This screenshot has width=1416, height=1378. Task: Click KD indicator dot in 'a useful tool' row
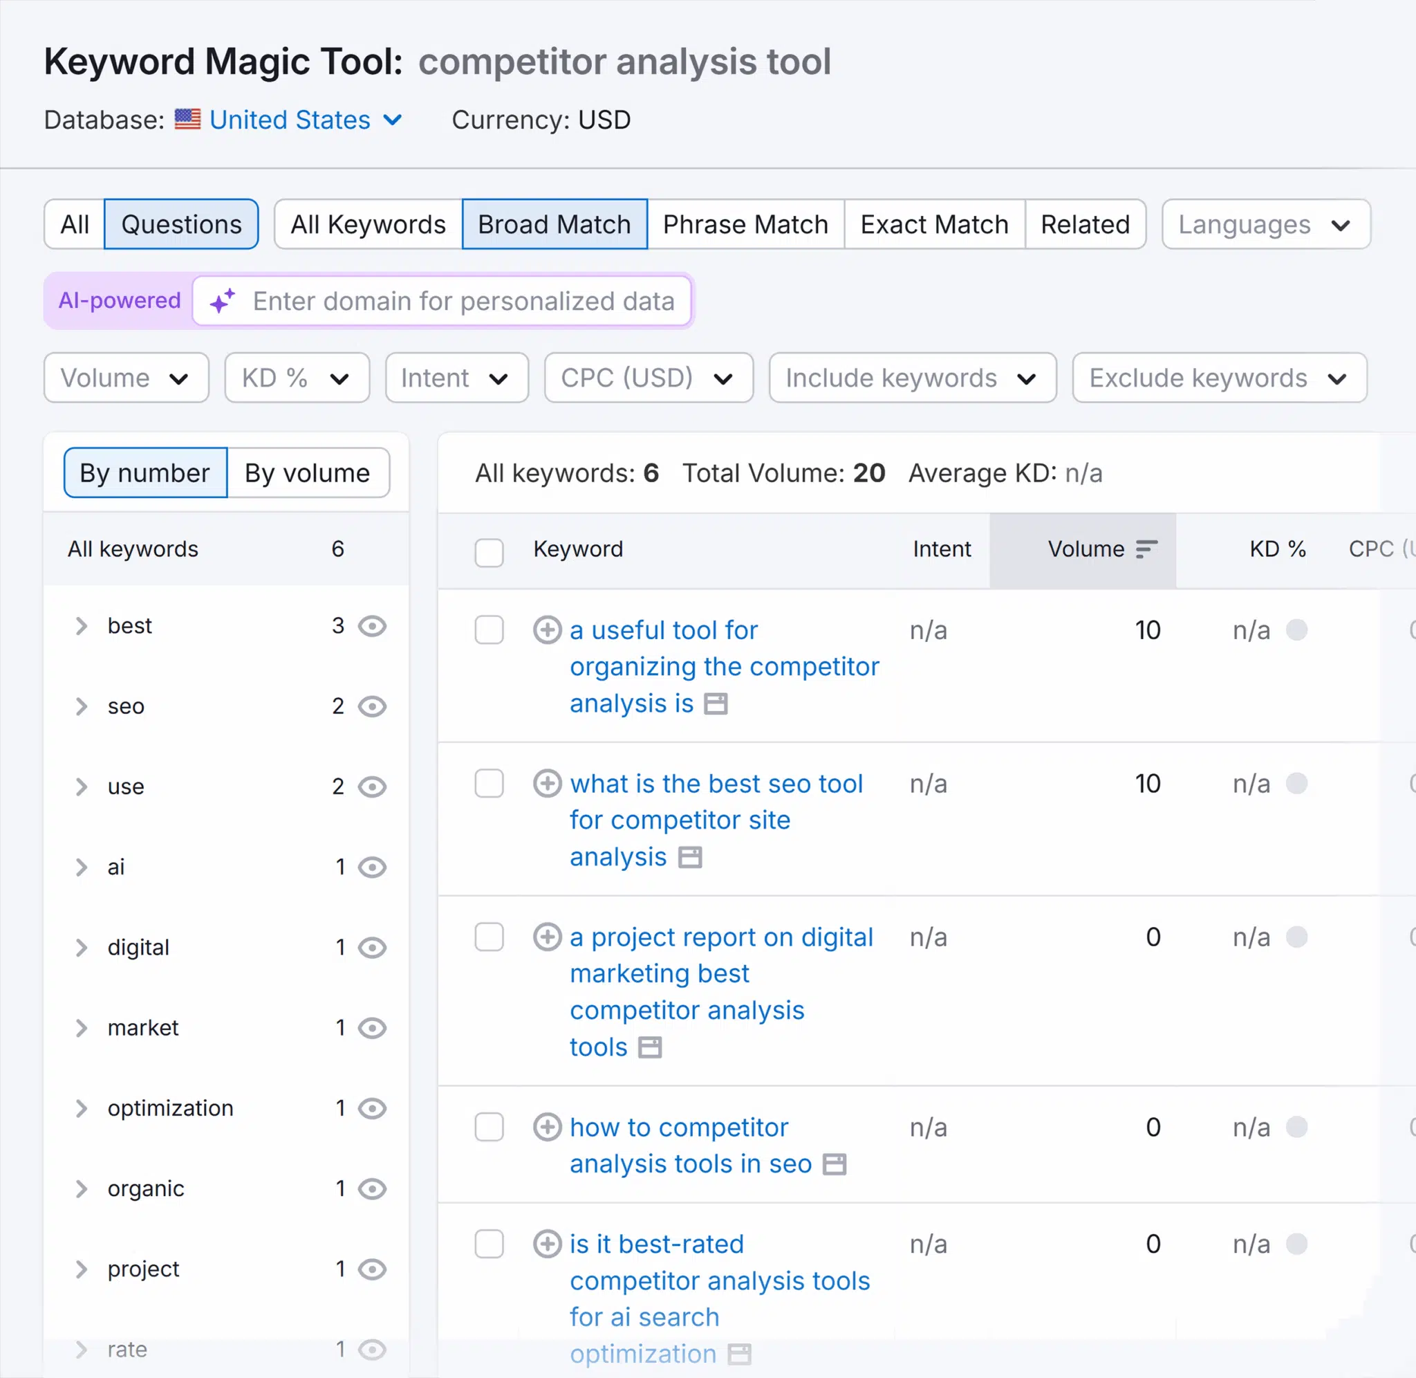[1296, 630]
